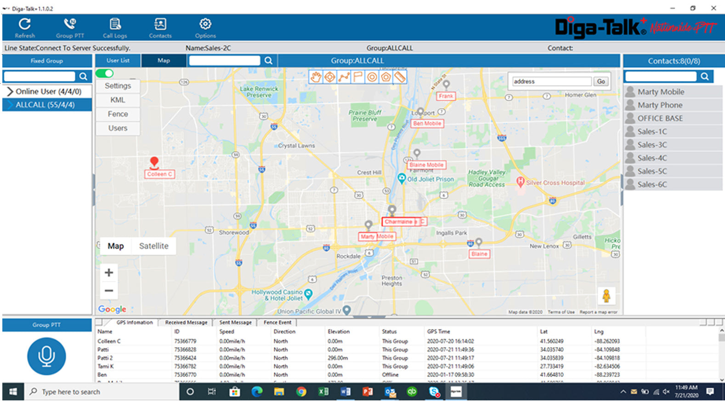The height and width of the screenshot is (405, 725).
Task: Open Call Logs from the toolbar
Action: click(x=115, y=28)
